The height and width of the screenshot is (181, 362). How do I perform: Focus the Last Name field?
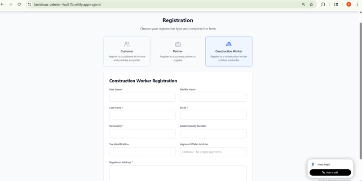(142, 116)
